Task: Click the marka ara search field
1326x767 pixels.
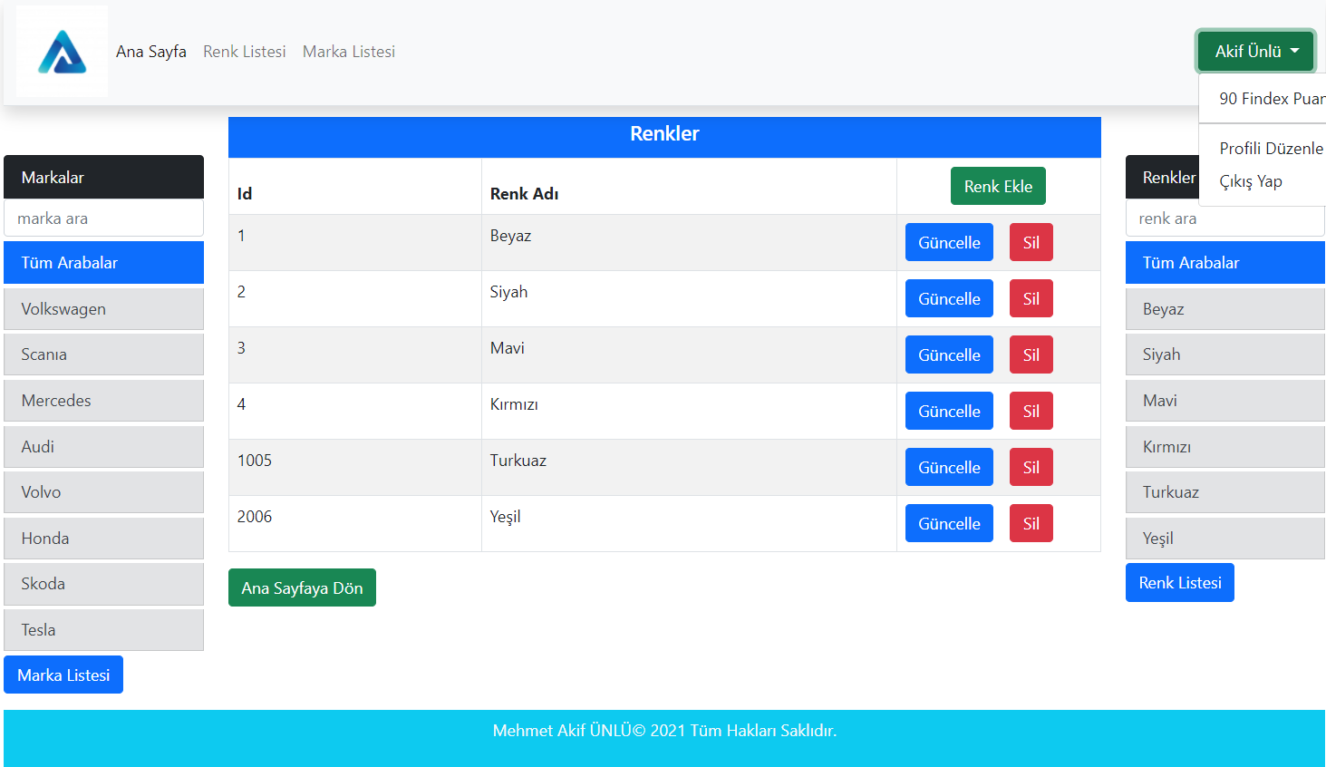Action: [x=103, y=218]
